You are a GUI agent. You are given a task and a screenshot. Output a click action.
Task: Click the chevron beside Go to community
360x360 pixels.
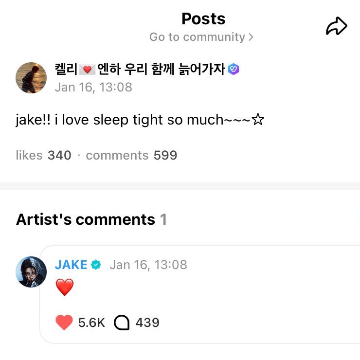coord(251,37)
